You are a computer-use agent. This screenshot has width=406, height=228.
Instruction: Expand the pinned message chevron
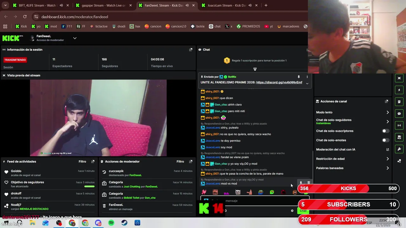(x=307, y=83)
